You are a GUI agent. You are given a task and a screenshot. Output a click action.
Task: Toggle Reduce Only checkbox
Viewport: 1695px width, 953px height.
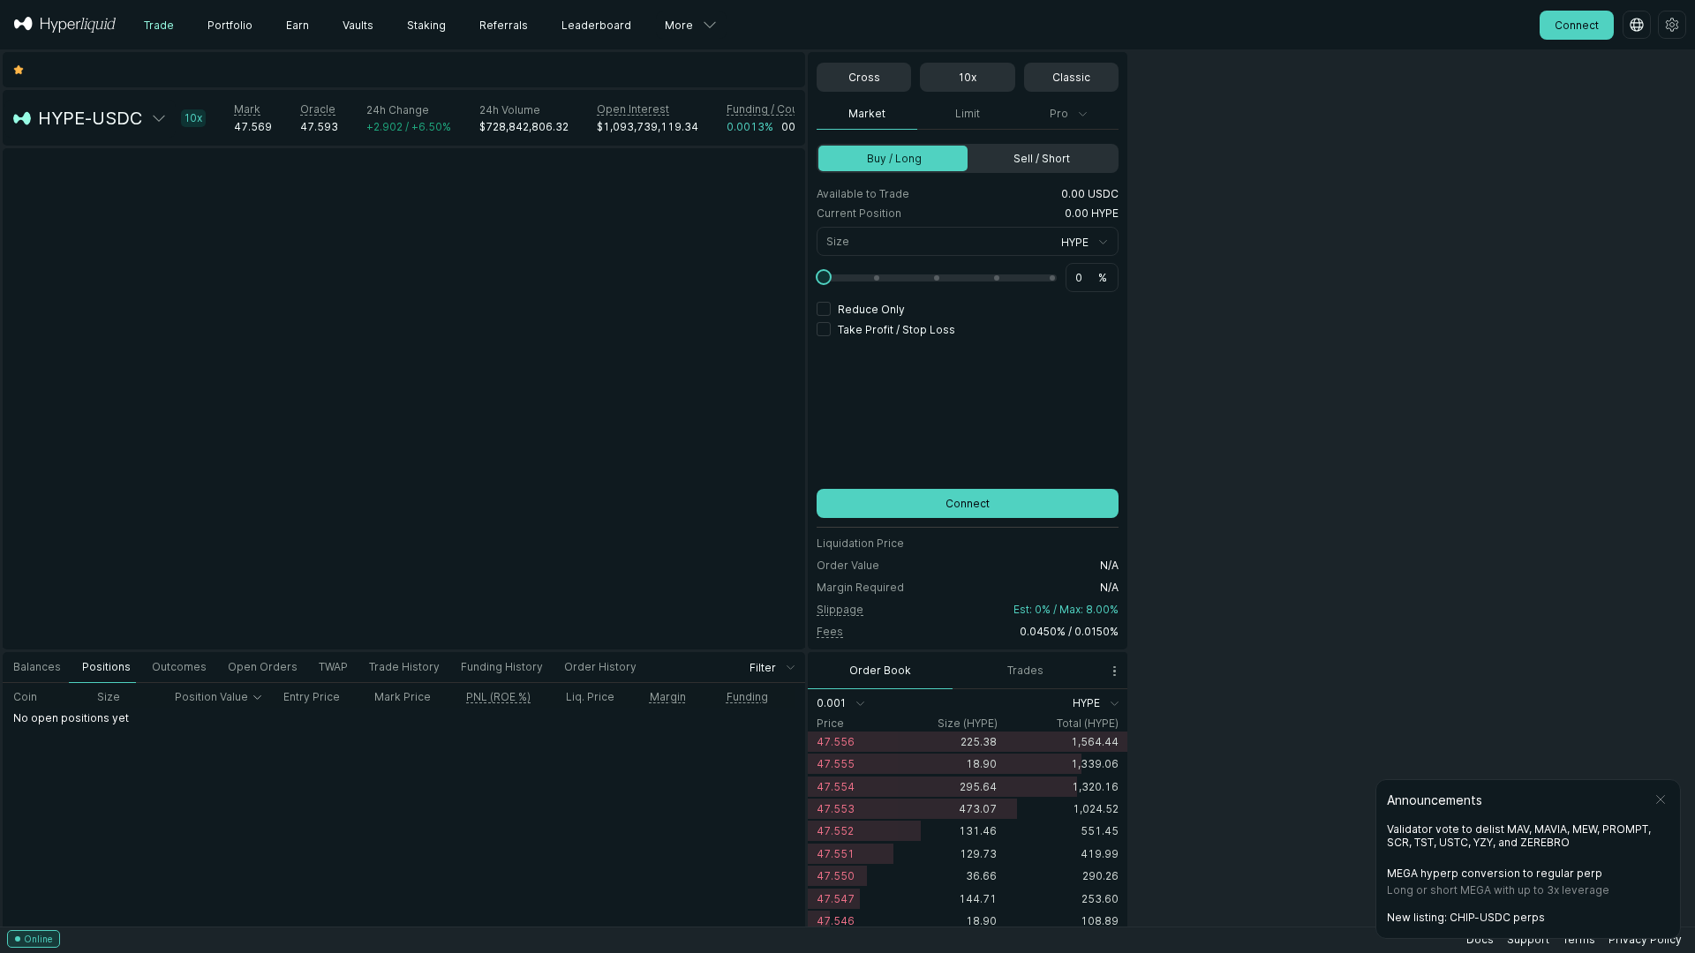click(x=824, y=309)
